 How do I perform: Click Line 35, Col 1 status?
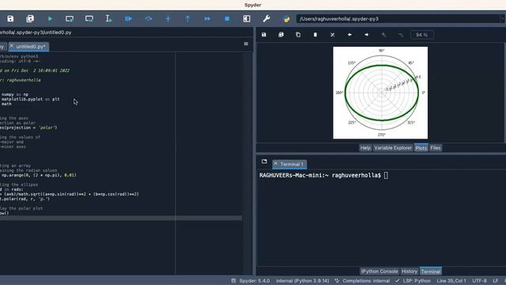[451, 281]
